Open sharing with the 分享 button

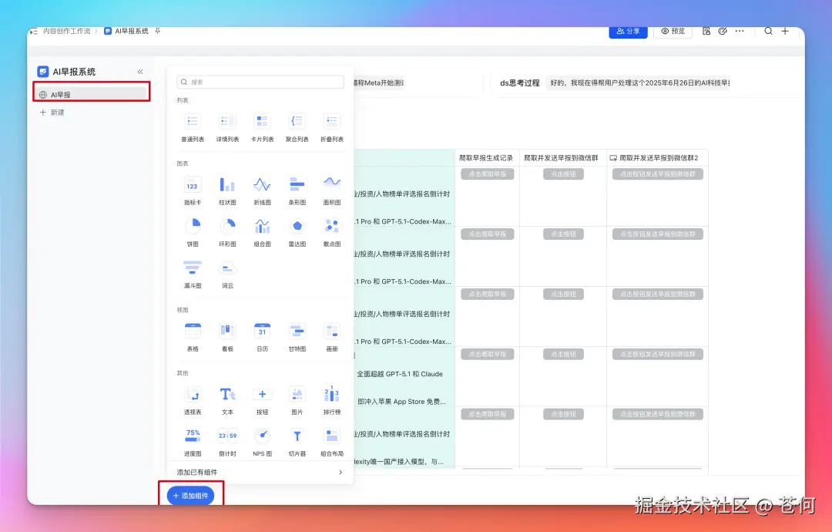pyautogui.click(x=628, y=31)
